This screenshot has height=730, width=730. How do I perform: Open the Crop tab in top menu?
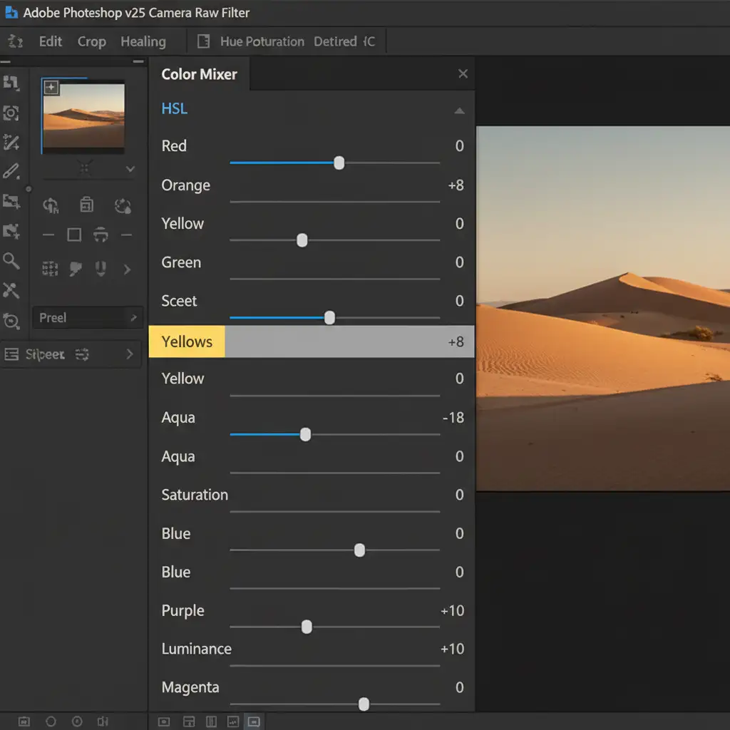(91, 41)
